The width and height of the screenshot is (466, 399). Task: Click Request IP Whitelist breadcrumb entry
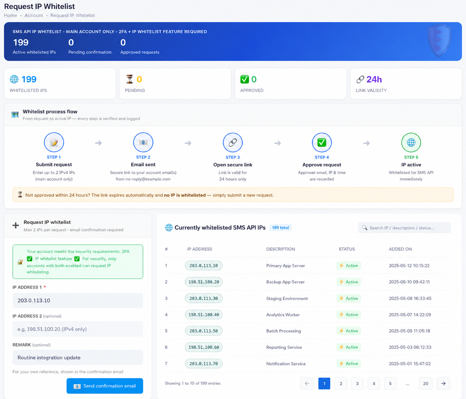(73, 15)
